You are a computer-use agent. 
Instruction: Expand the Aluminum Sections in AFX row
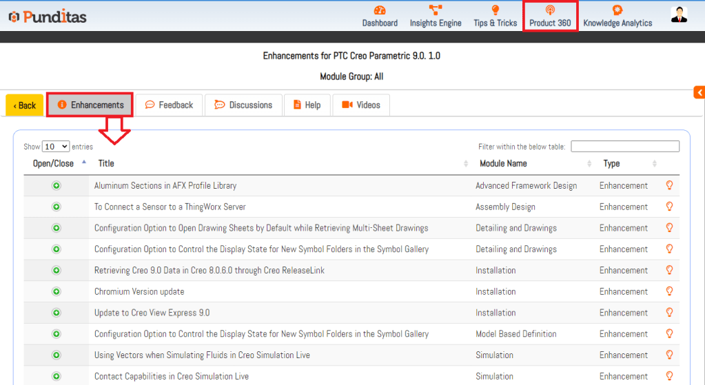pos(57,186)
